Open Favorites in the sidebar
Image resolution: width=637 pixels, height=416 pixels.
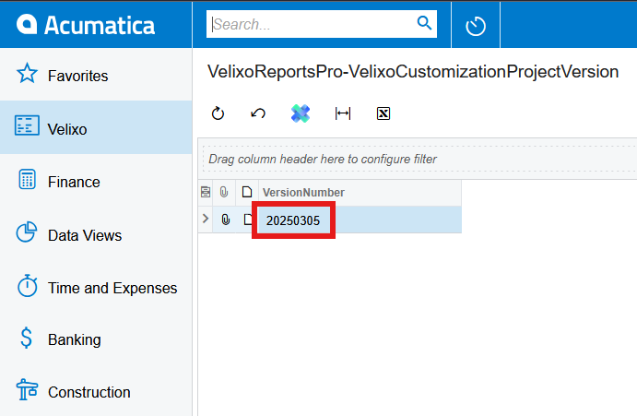tap(96, 76)
